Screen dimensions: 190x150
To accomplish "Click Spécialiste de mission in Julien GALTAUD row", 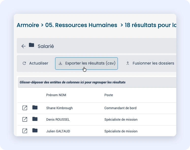I will click(x=121, y=131).
